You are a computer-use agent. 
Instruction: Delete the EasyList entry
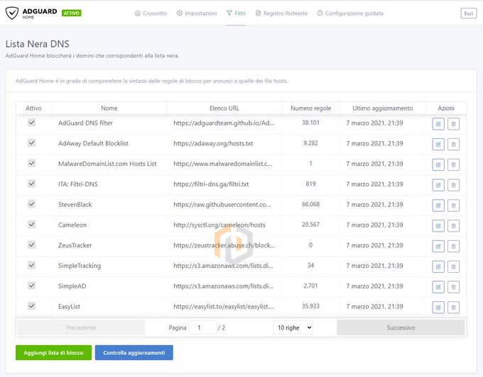(x=453, y=308)
